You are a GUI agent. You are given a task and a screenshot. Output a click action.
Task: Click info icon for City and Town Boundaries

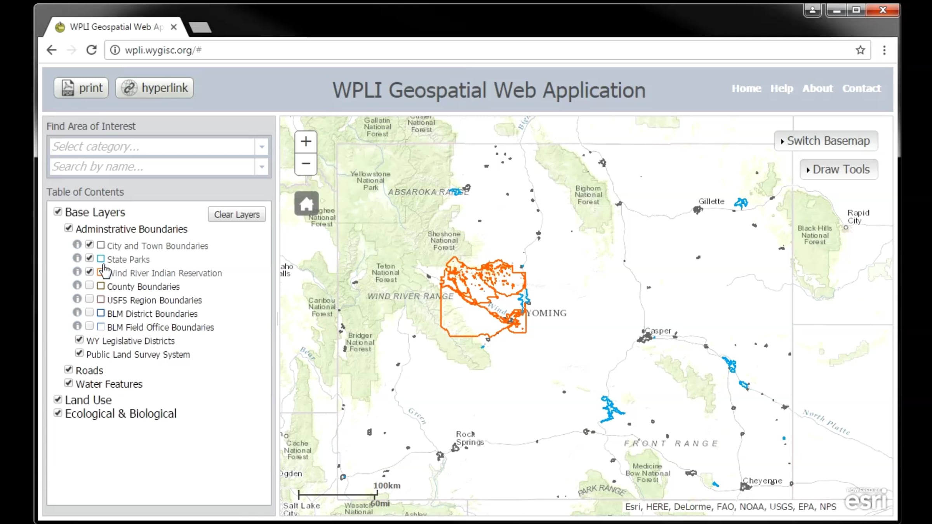tap(77, 245)
